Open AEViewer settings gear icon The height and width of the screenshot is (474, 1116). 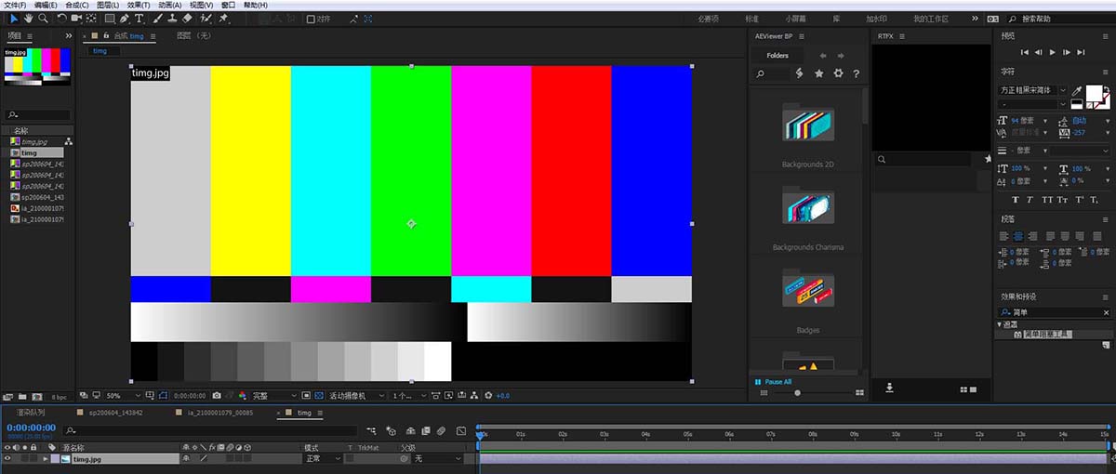point(838,73)
